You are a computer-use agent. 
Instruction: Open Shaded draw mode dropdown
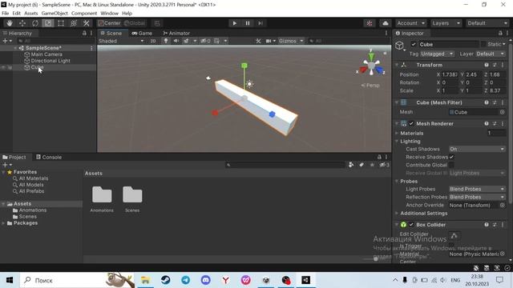(x=121, y=41)
